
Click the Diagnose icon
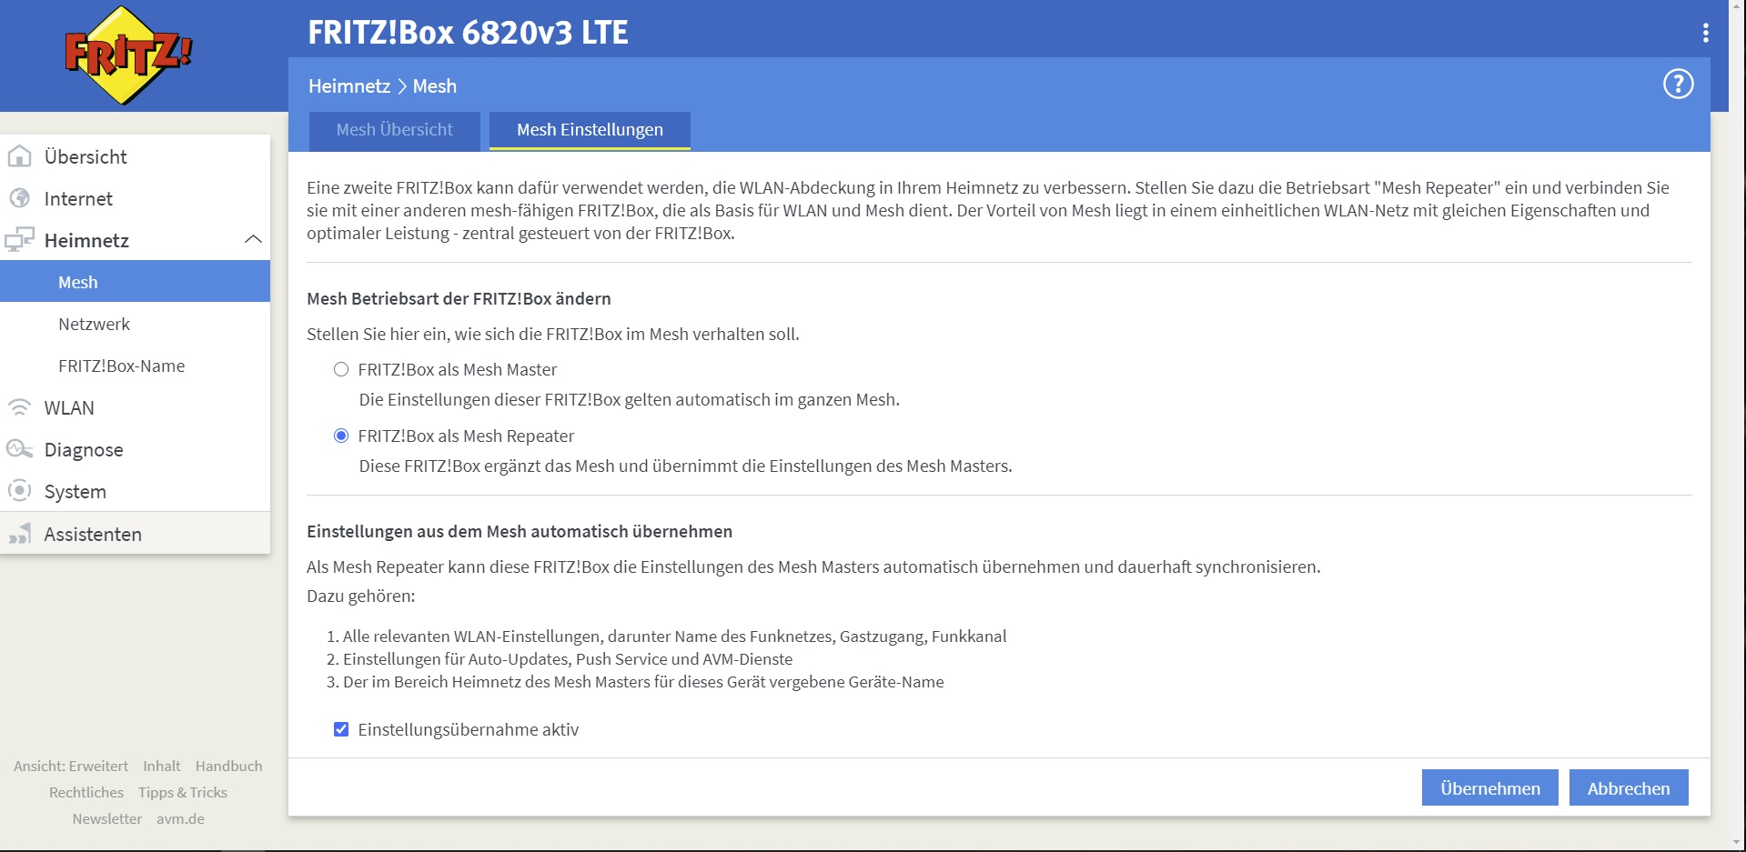pos(19,449)
